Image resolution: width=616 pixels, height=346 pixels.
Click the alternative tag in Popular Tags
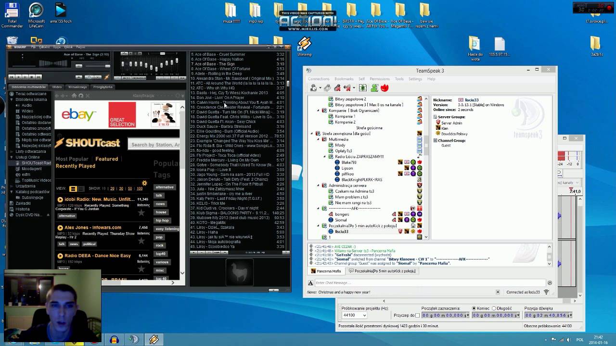pos(164,187)
